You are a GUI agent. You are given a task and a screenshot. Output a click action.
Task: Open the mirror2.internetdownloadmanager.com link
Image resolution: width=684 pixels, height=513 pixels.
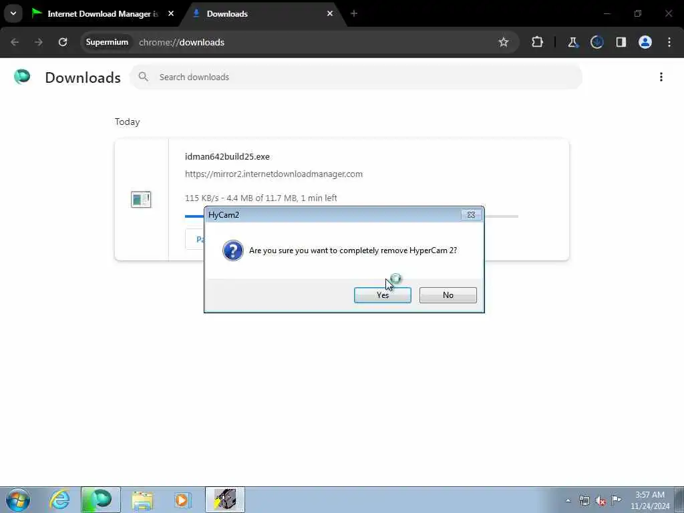(273, 174)
